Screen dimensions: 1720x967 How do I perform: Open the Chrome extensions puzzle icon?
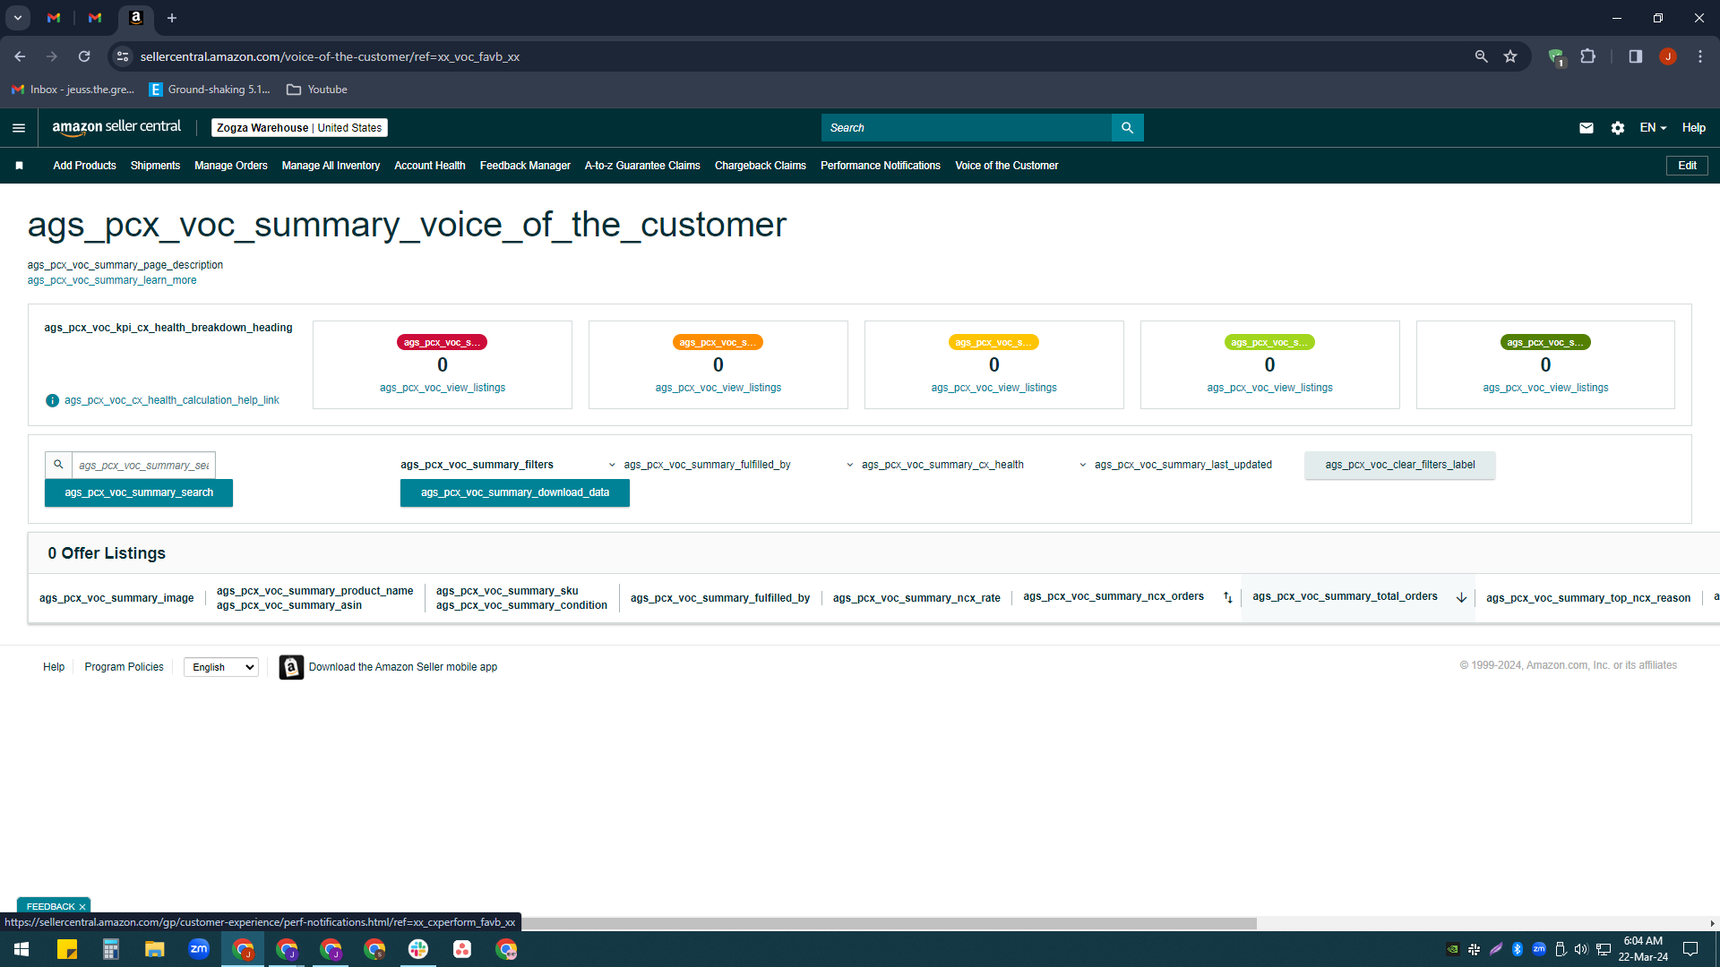coord(1588,56)
